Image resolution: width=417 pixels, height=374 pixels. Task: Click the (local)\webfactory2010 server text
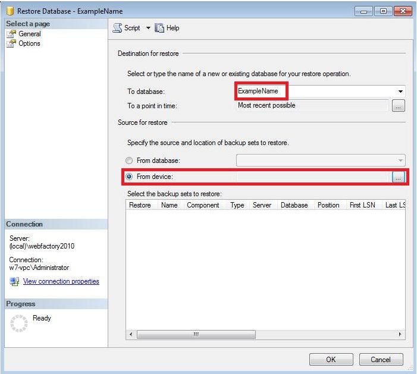(x=42, y=246)
